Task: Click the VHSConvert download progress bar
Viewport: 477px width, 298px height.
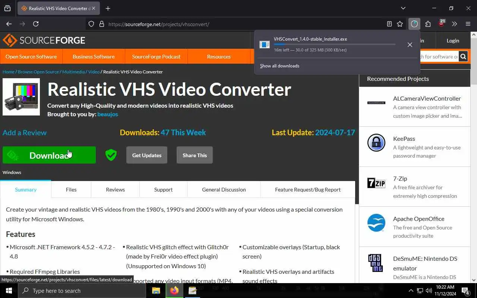Action: point(335,44)
